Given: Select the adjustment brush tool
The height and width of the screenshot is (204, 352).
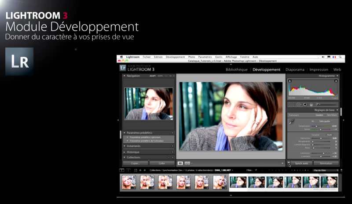Looking at the screenshot, I should [326, 104].
